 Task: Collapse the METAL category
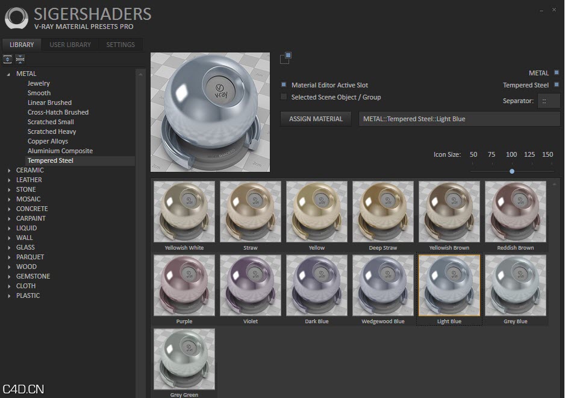tap(7, 73)
